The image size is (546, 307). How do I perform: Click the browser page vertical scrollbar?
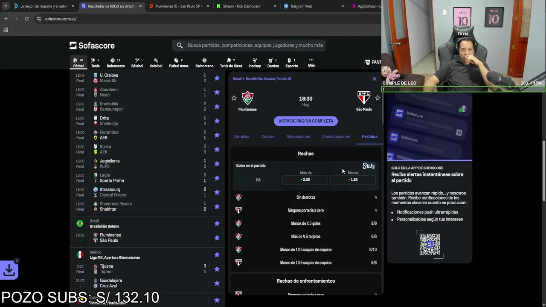(x=543, y=171)
